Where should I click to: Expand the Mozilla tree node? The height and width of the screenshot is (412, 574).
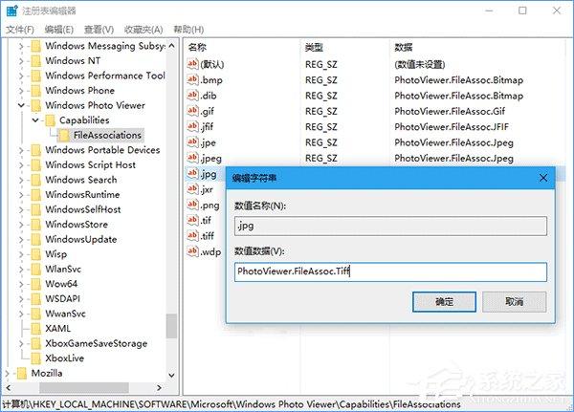[8, 373]
